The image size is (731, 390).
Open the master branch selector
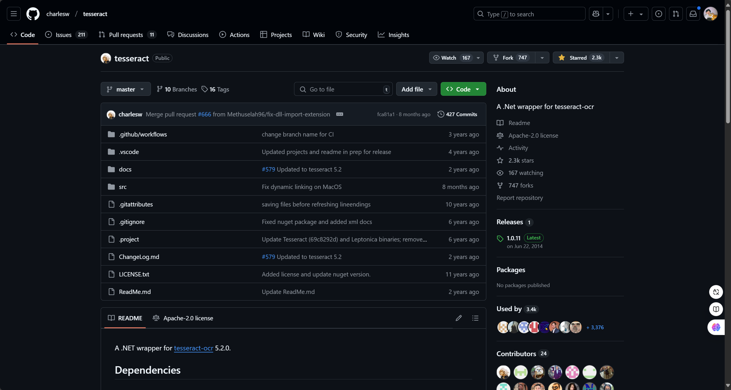tap(126, 89)
